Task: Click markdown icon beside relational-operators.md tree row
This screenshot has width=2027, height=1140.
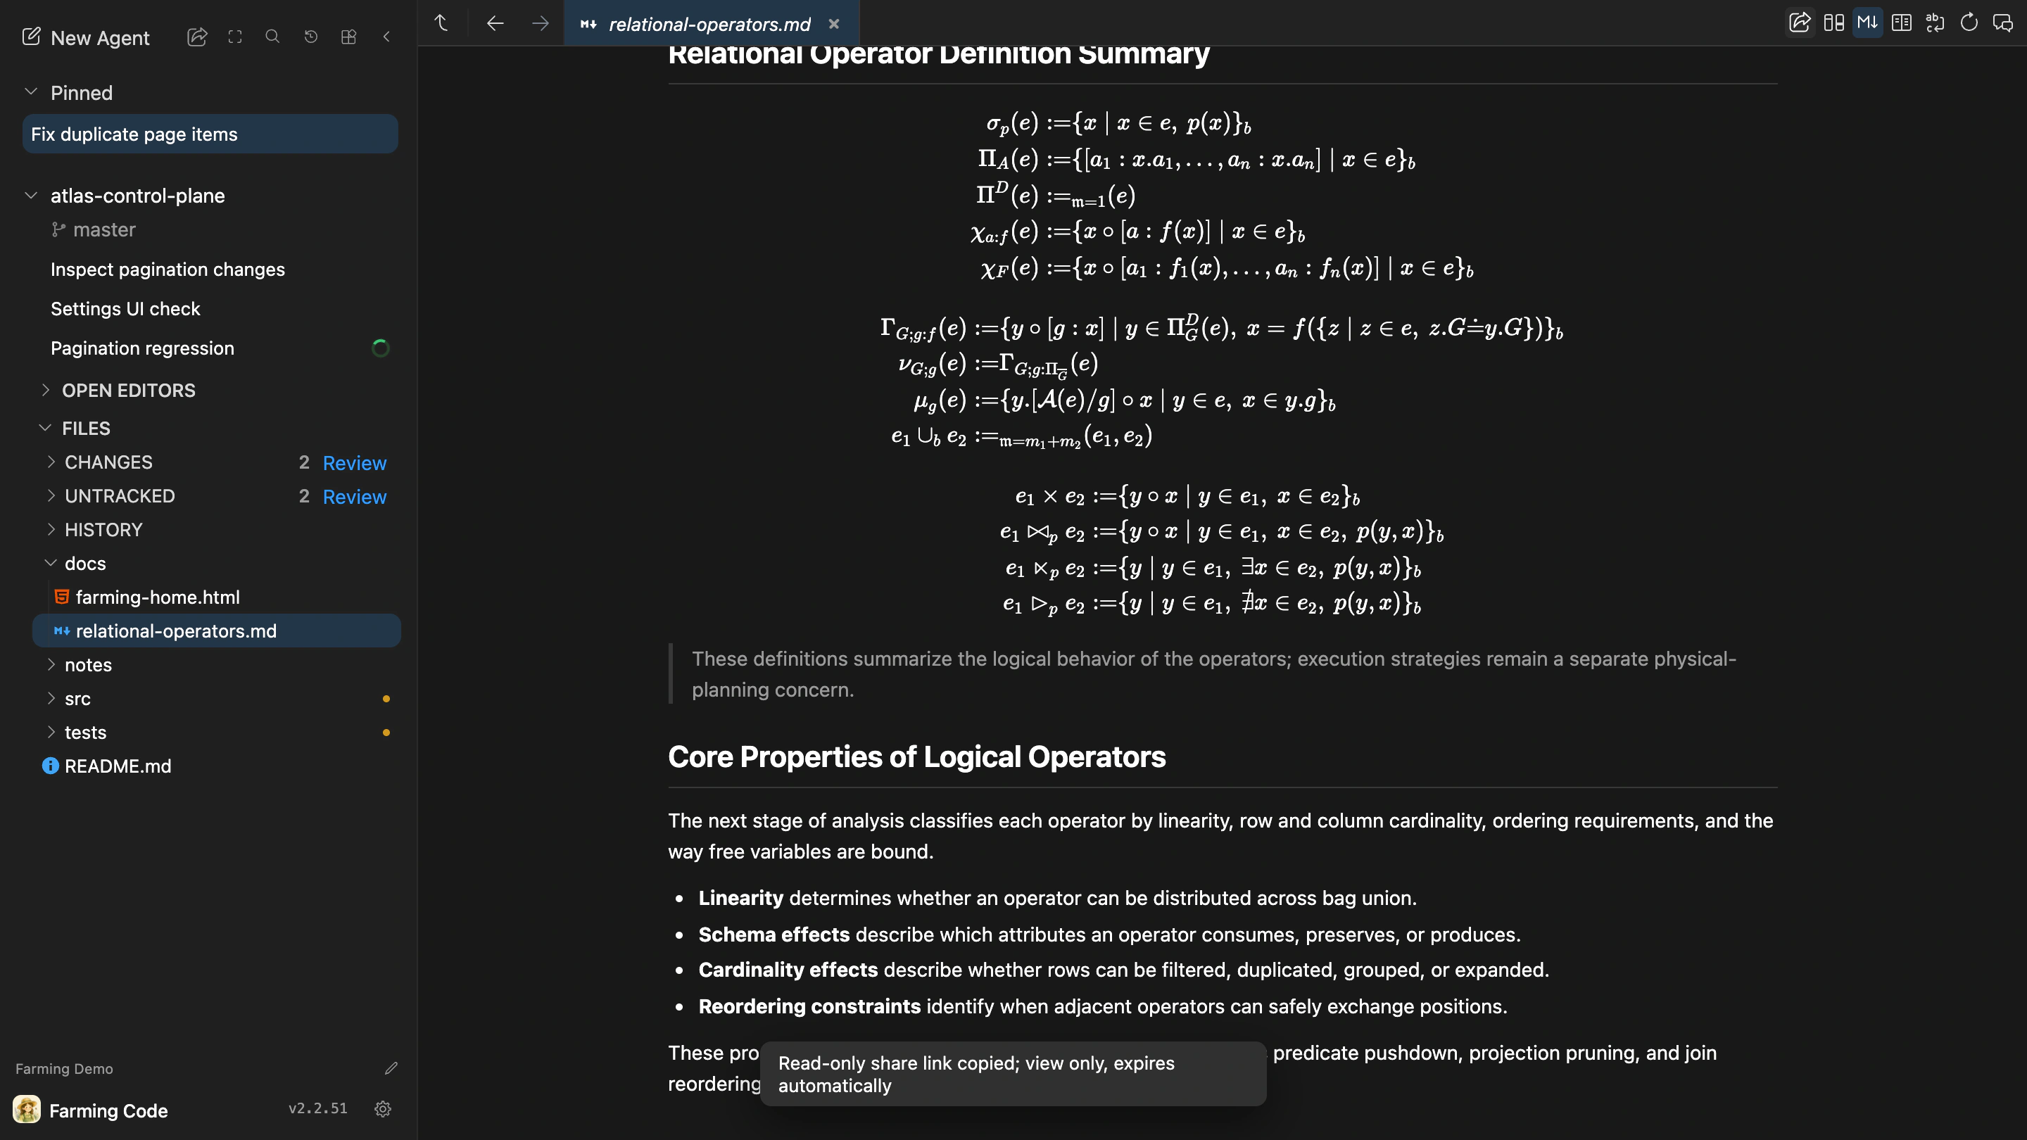Action: coord(61,631)
